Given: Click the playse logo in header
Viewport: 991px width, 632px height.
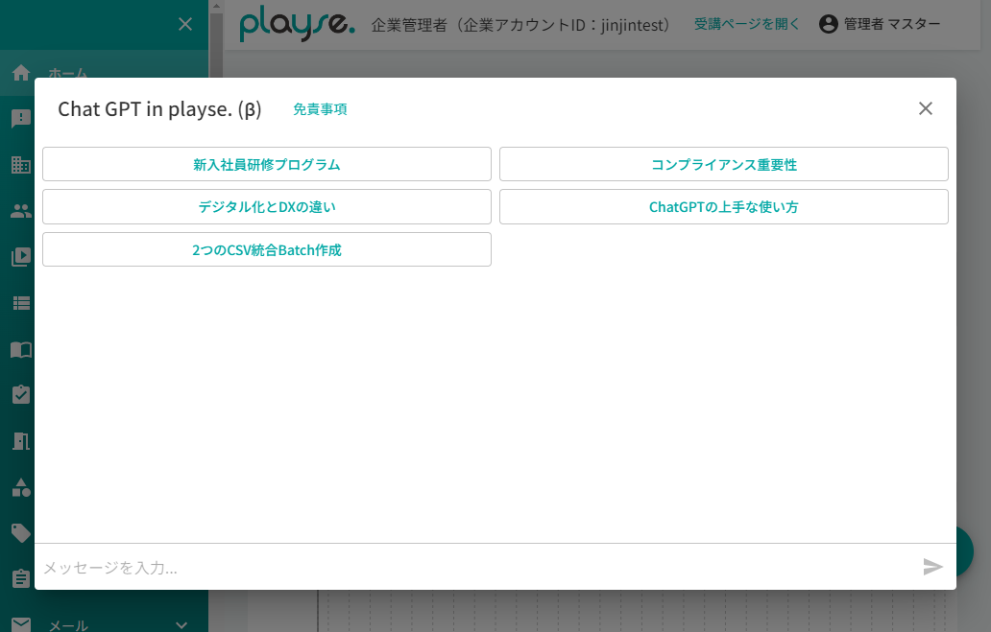Looking at the screenshot, I should [297, 24].
